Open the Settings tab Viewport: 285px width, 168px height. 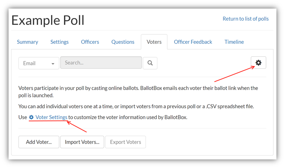(x=59, y=42)
